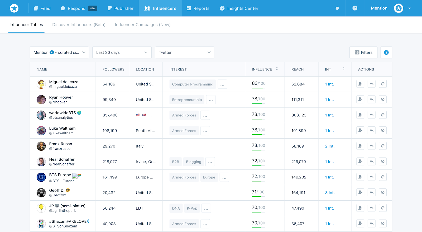Viewport: 422px width, 232px height.
Task: Click the FOLLOWERS column header
Action: click(113, 69)
